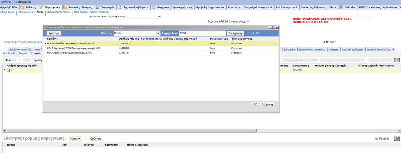The height and width of the screenshot is (153, 401).
Task: Switch to the Line Details subtab
Action: pyautogui.click(x=9, y=53)
